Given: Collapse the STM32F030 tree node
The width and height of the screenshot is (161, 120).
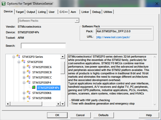Looking at the screenshot, I should point(19,62).
